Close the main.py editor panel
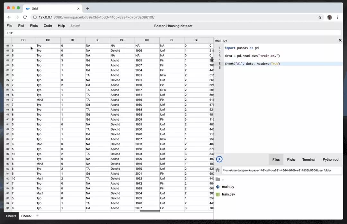The height and width of the screenshot is (224, 347). [x=340, y=40]
